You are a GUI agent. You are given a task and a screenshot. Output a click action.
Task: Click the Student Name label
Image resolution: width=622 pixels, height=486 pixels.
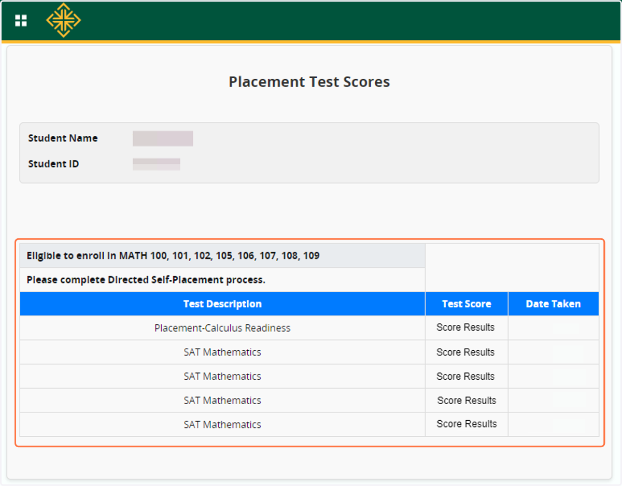(x=63, y=138)
